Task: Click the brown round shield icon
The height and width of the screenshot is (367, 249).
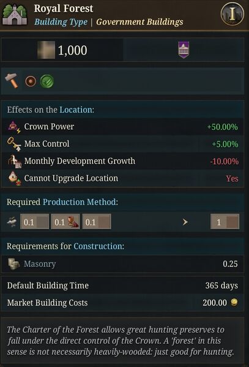Action: (x=31, y=81)
